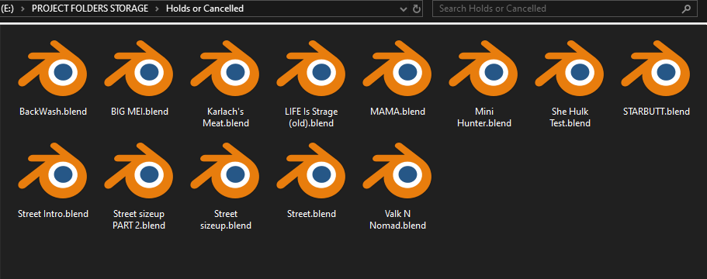Select the Mini Hunter.blend file icon

[x=483, y=68]
